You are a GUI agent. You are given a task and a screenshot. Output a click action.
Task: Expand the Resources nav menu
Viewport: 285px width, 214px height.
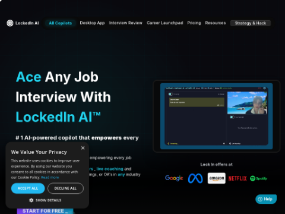216,23
